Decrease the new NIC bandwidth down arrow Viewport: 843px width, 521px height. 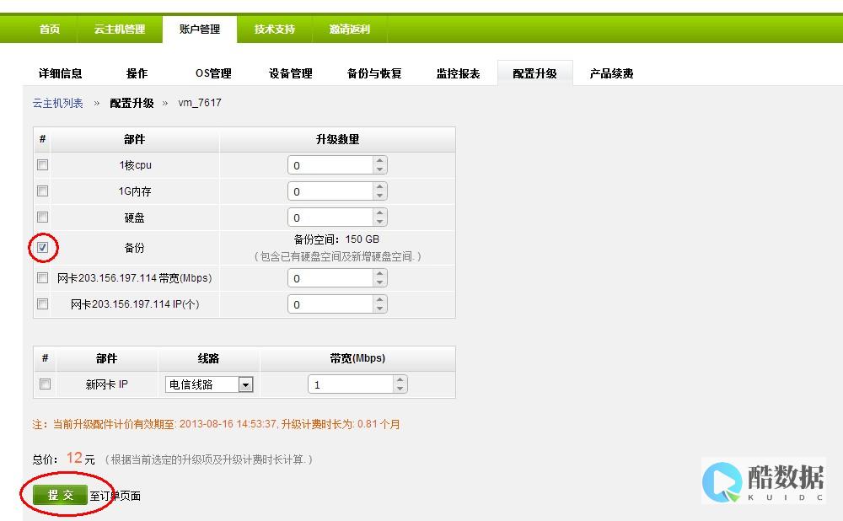tap(400, 389)
